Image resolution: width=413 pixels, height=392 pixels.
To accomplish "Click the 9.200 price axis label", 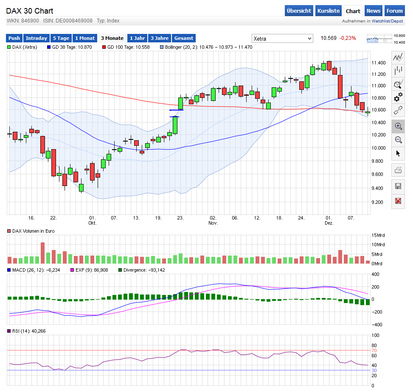I will (x=377, y=202).
